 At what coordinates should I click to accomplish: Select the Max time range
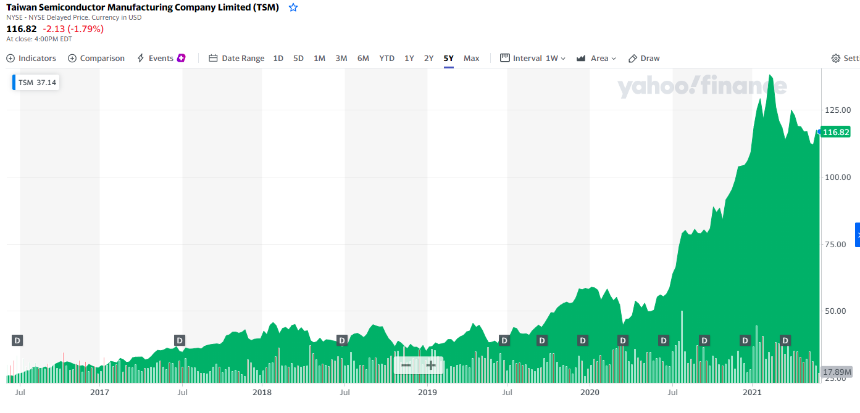coord(471,58)
